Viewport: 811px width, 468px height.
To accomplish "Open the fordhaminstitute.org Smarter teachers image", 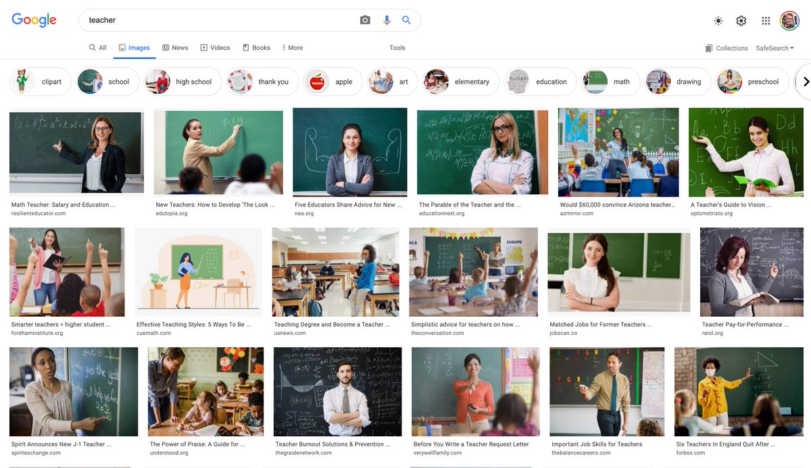I will pyautogui.click(x=67, y=272).
